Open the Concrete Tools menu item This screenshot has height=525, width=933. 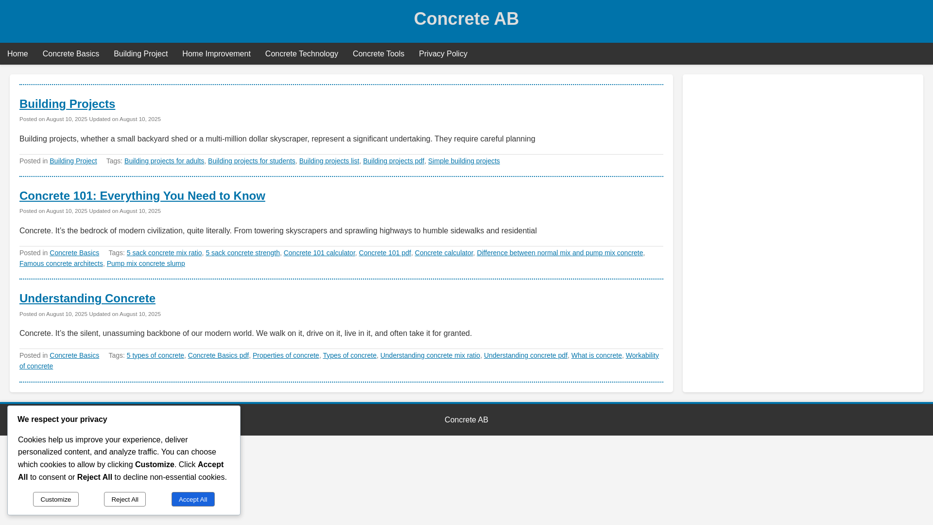pyautogui.click(x=379, y=54)
